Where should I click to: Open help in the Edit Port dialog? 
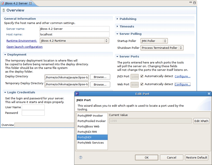(x=81, y=157)
